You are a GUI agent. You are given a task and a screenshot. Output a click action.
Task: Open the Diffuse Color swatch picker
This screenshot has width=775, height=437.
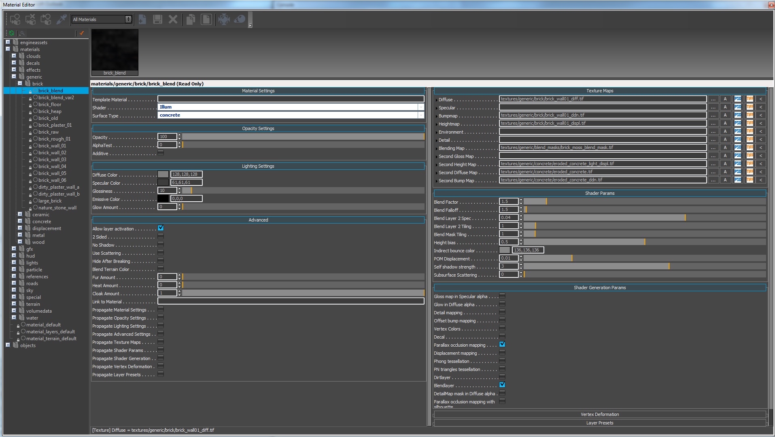click(x=162, y=174)
